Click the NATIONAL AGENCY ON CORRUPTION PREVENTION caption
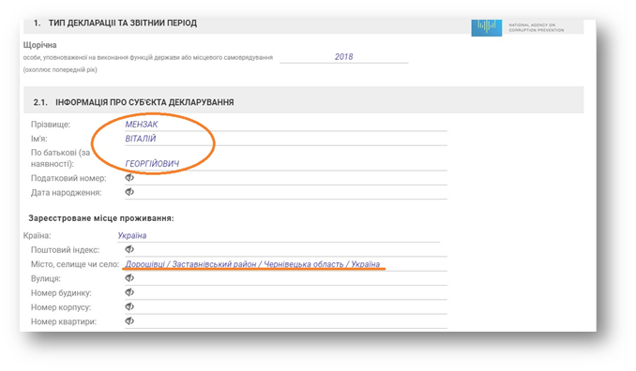 pyautogui.click(x=537, y=27)
